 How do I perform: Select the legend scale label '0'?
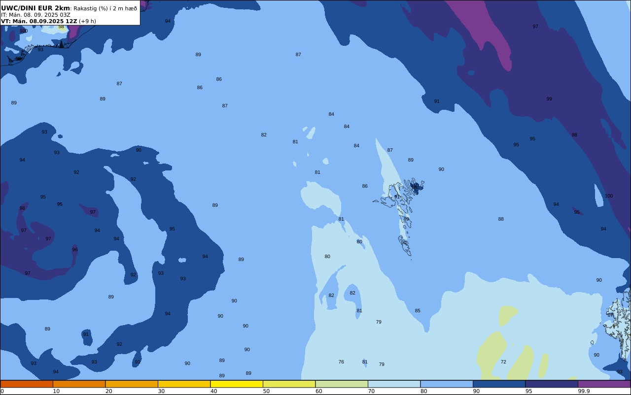tap(2, 391)
